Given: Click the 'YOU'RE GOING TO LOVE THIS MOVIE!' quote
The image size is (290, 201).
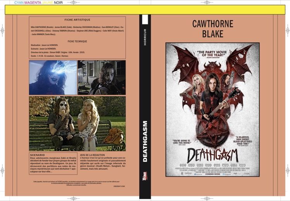Looking at the screenshot, I should (181, 142).
